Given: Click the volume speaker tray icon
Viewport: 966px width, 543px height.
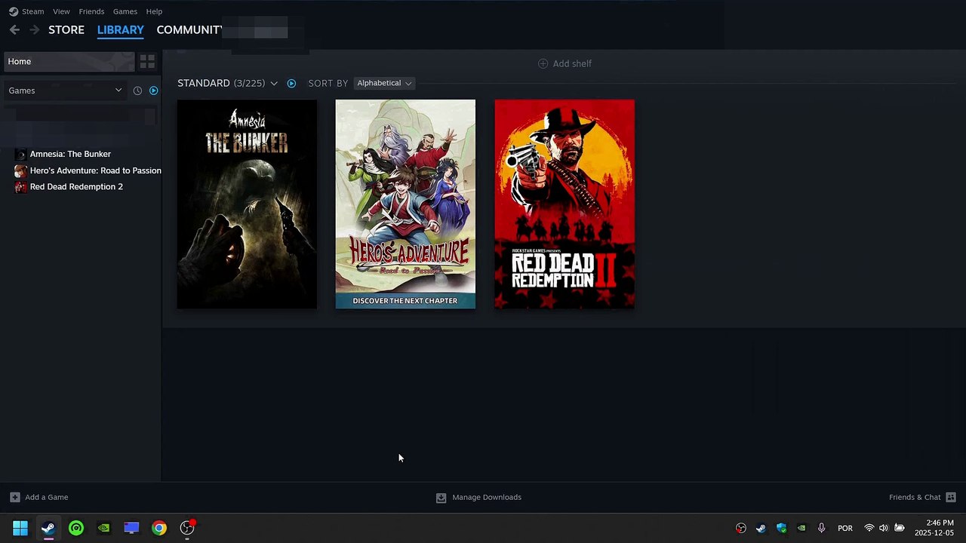Looking at the screenshot, I should (884, 528).
